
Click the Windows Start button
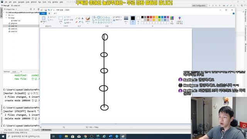coord(3,136)
